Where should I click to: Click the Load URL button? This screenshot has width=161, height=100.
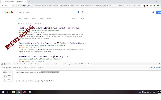click(7, 72)
